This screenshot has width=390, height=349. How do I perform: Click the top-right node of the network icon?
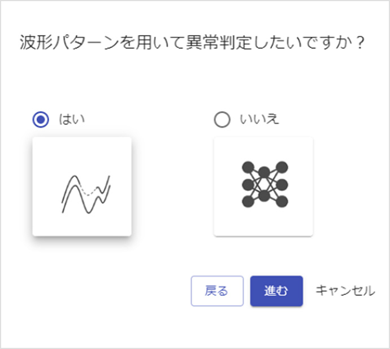tap(282, 167)
